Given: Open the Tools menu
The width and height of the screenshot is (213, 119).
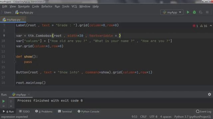Looking at the screenshot, I should (66, 6).
